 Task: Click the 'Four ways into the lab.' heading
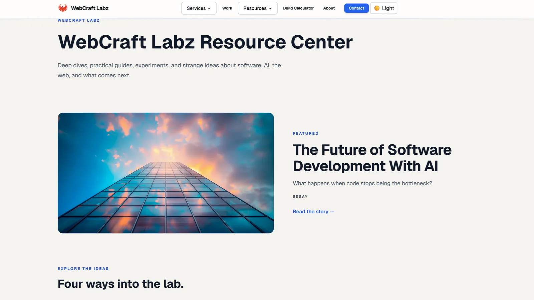point(120,284)
